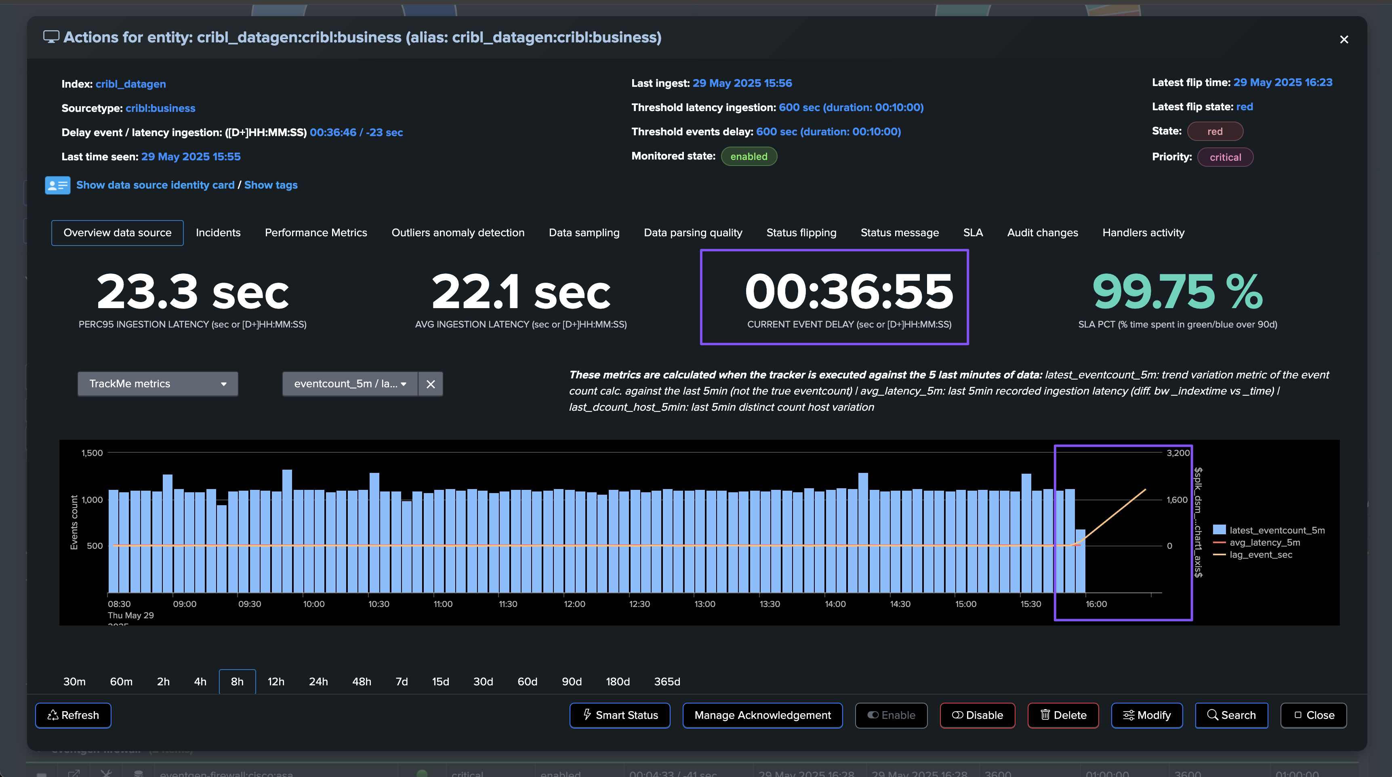Open the TrackMe metrics dropdown
The width and height of the screenshot is (1392, 777).
point(158,384)
